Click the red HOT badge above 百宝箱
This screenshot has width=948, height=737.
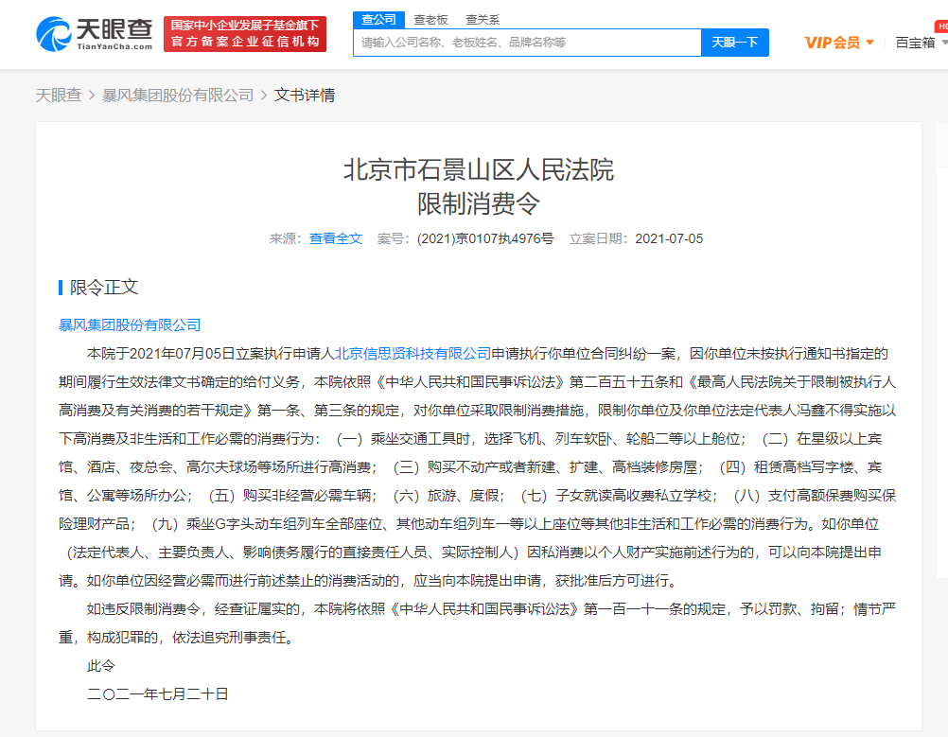pyautogui.click(x=941, y=26)
